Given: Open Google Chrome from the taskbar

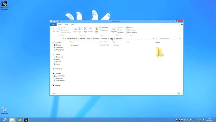Looking at the screenshot, I should click(x=19, y=120).
